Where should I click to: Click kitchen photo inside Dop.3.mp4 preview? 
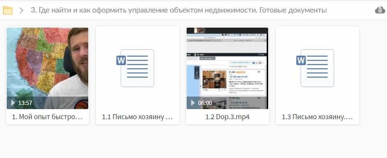[214, 79]
